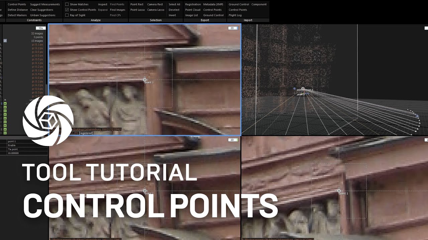Image resolution: width=428 pixels, height=240 pixels.
Task: Invert the current selection
Action: [x=172, y=15]
